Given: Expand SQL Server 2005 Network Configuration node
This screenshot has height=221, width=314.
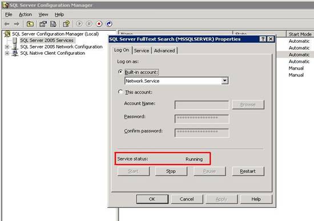Looking at the screenshot, I should tap(7, 47).
